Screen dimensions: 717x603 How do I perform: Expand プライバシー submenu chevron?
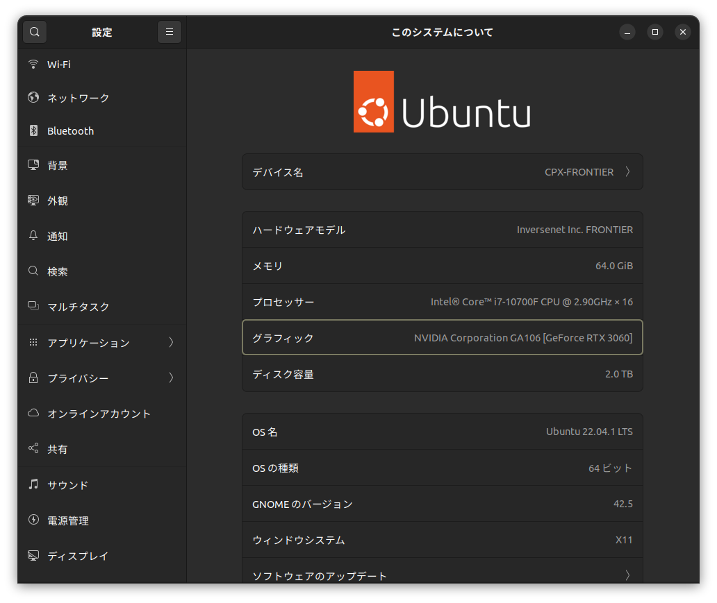(x=171, y=377)
